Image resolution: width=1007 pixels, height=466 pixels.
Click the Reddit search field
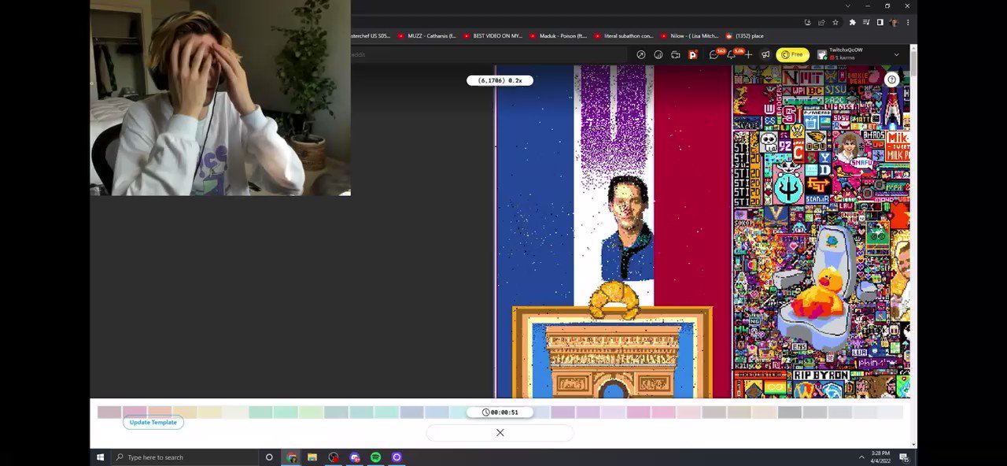488,54
